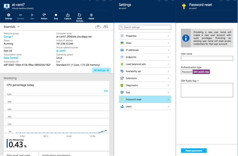The width and height of the screenshot is (238, 156).
Task: Click the Computer name value text
Action: (74, 37)
